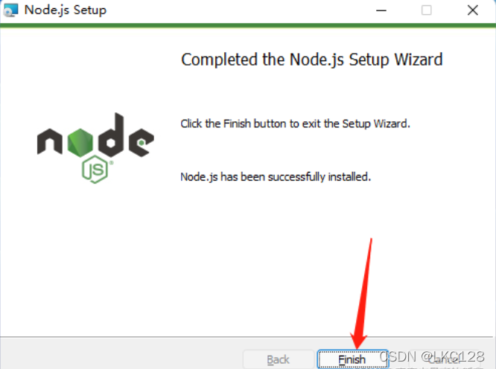Click the green hexagon in node logo
This screenshot has width=496, height=369.
pos(80,143)
